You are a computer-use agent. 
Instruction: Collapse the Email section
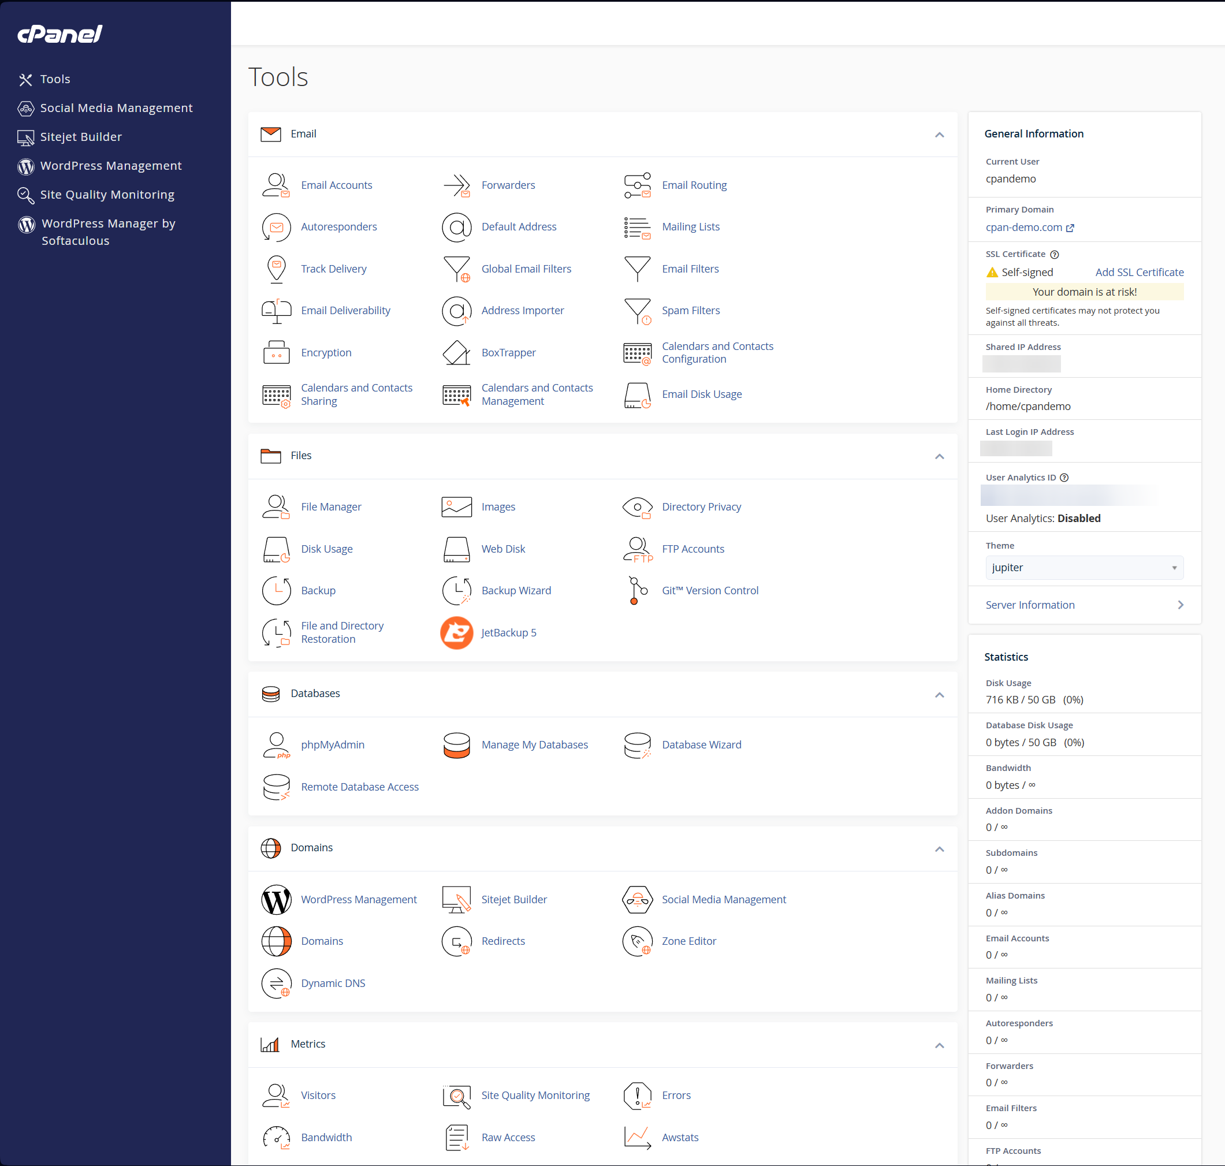click(940, 134)
